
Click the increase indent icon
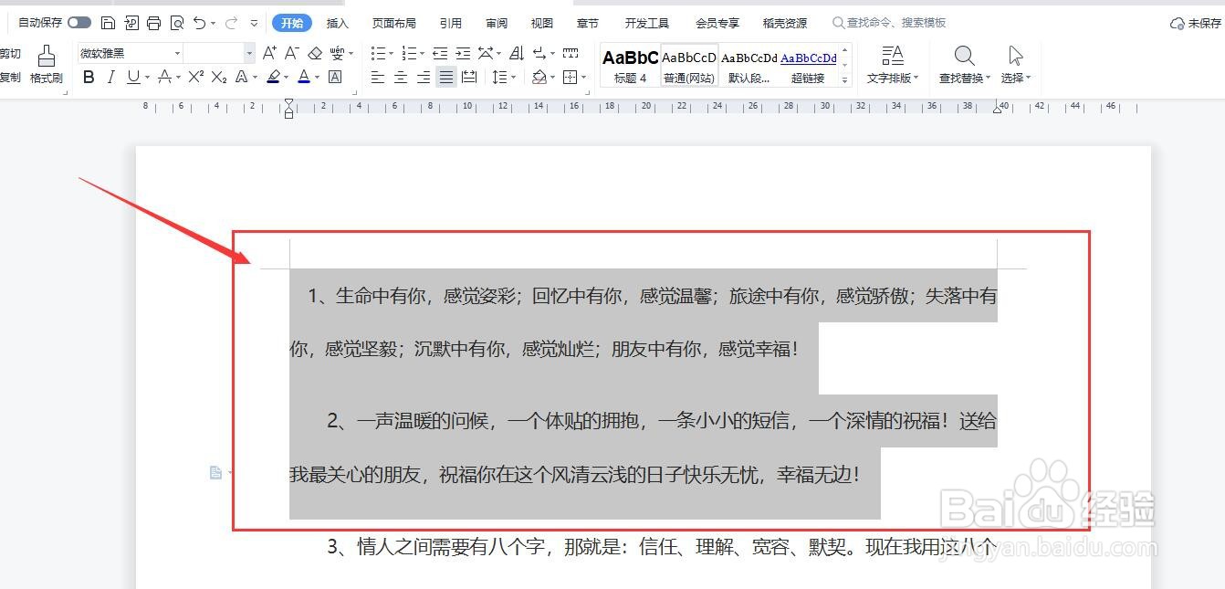pos(463,53)
